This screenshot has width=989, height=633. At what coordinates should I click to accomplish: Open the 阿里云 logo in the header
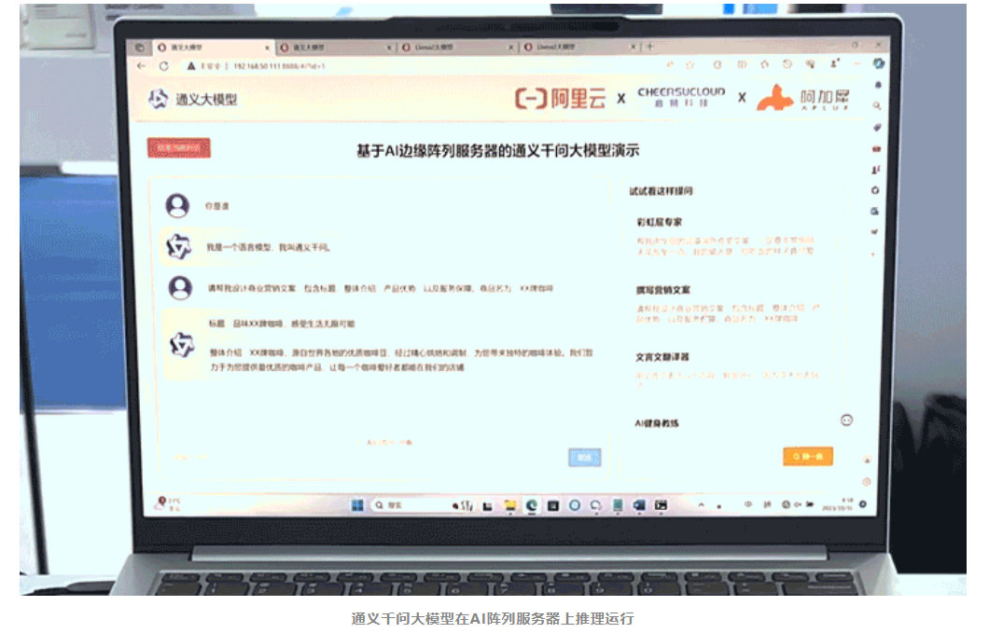tap(561, 99)
